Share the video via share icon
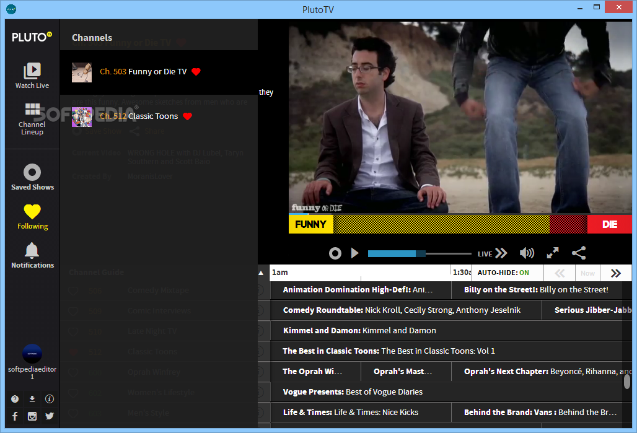637x433 pixels. [579, 253]
